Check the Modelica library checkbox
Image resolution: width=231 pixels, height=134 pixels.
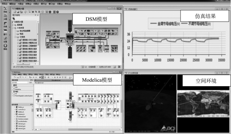(x=14, y=89)
